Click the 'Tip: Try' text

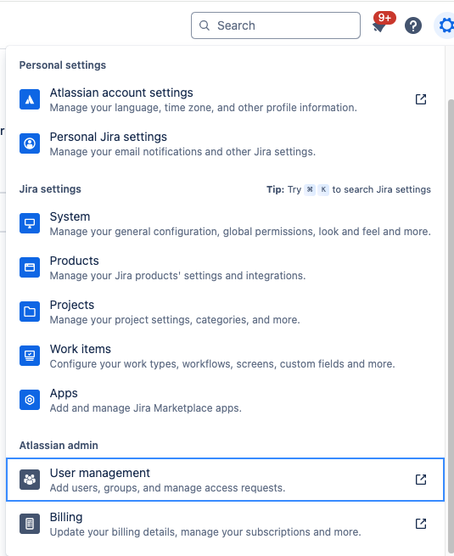[x=284, y=189]
